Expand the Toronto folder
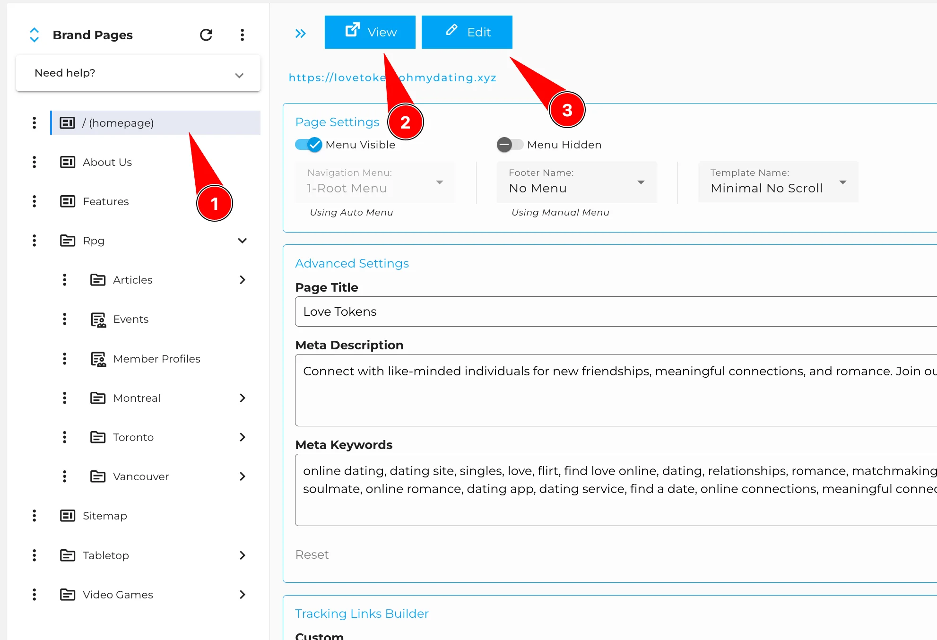Image resolution: width=937 pixels, height=640 pixels. click(x=242, y=438)
